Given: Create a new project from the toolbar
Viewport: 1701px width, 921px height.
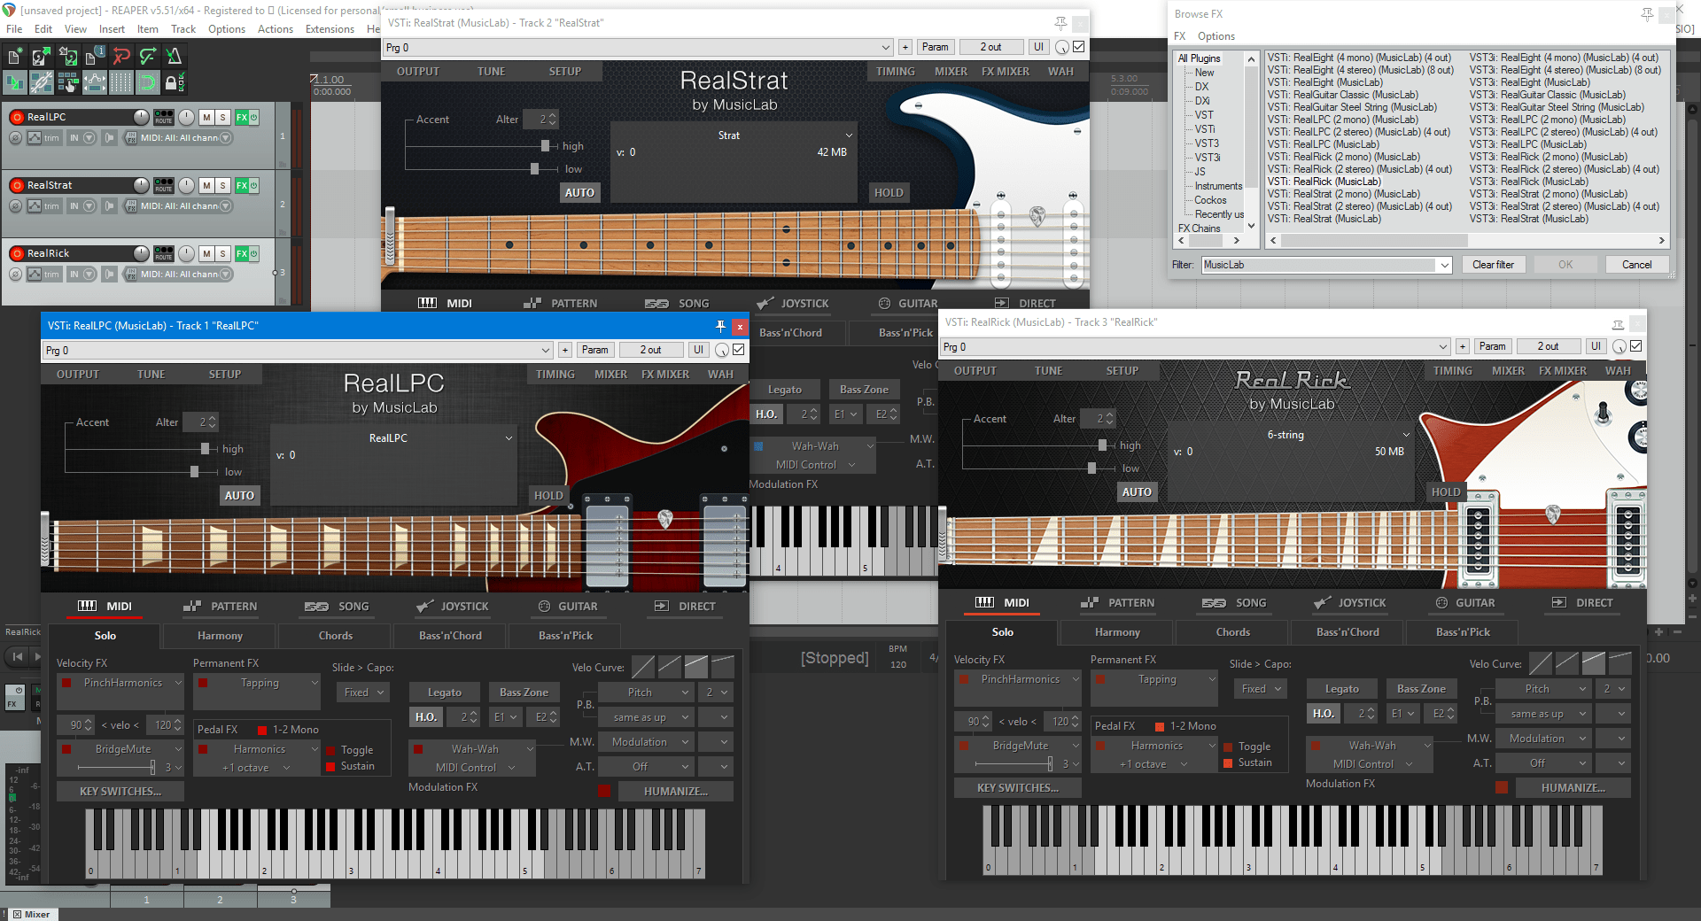Looking at the screenshot, I should tap(15, 57).
